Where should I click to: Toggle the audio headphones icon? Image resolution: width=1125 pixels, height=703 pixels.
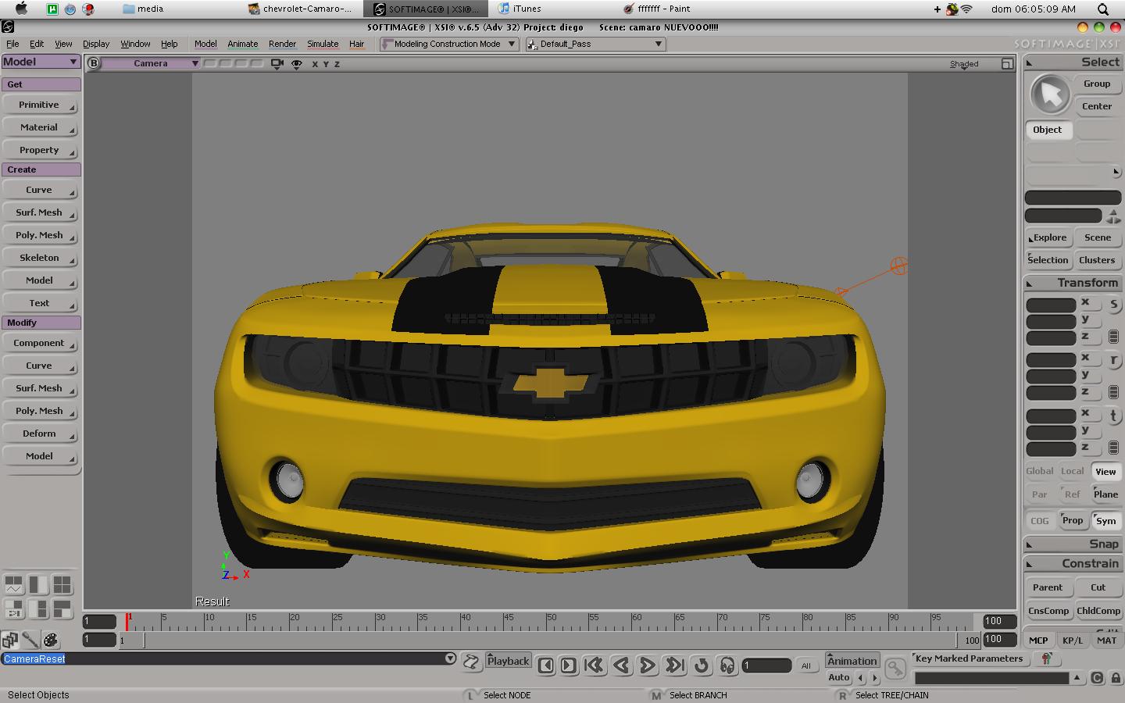727,665
